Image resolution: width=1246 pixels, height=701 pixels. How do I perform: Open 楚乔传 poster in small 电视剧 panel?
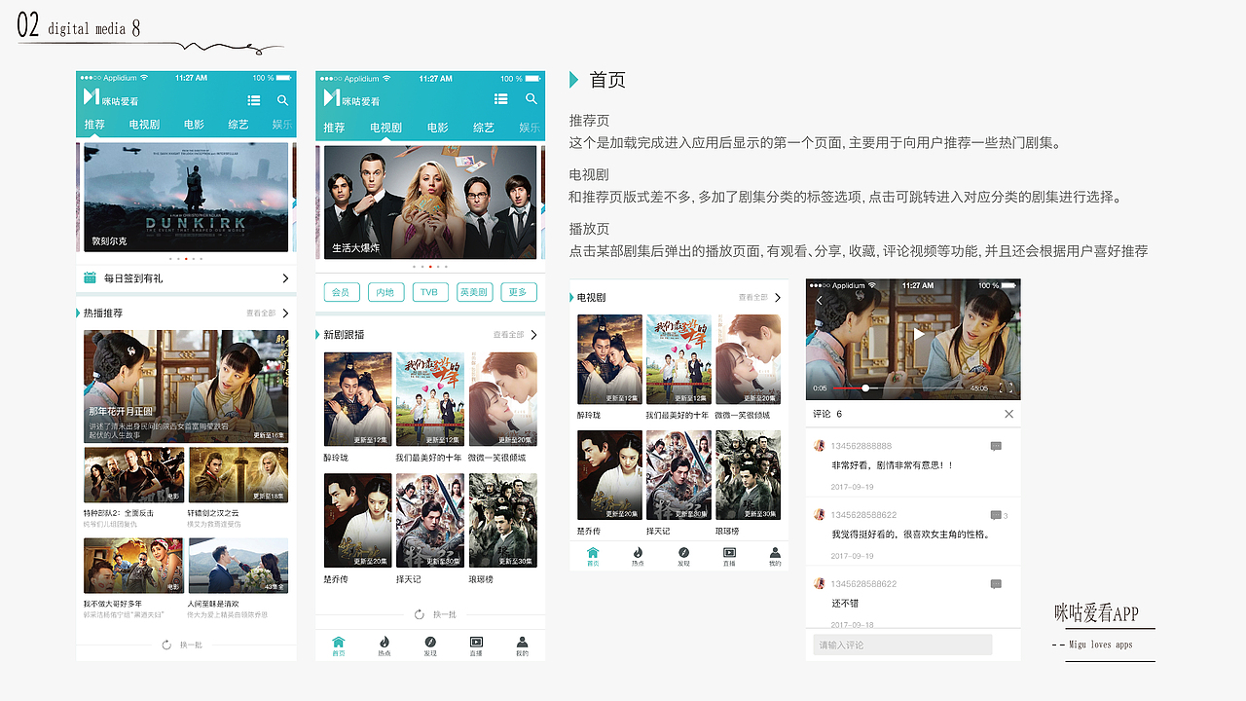click(609, 475)
